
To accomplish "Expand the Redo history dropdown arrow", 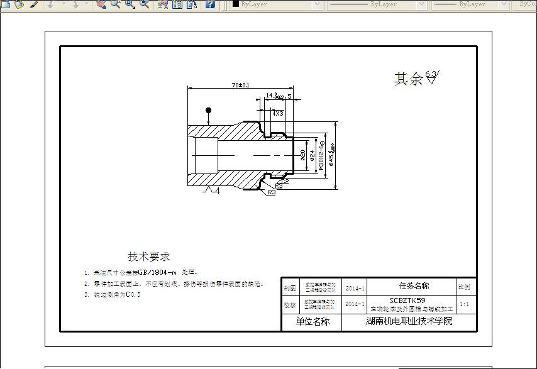I will tap(87, 4).
